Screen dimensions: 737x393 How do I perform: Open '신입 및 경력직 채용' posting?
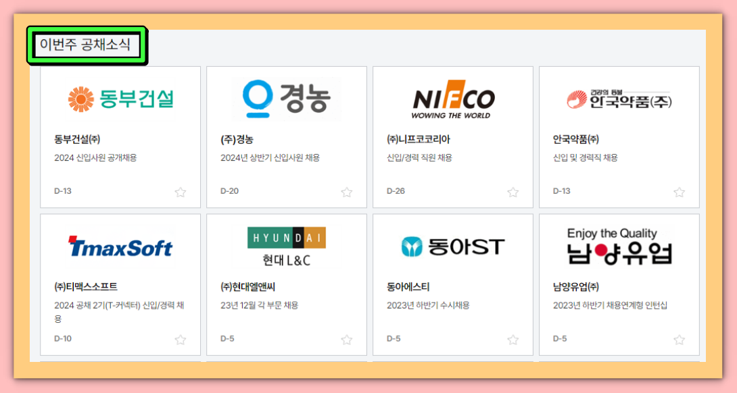(585, 158)
